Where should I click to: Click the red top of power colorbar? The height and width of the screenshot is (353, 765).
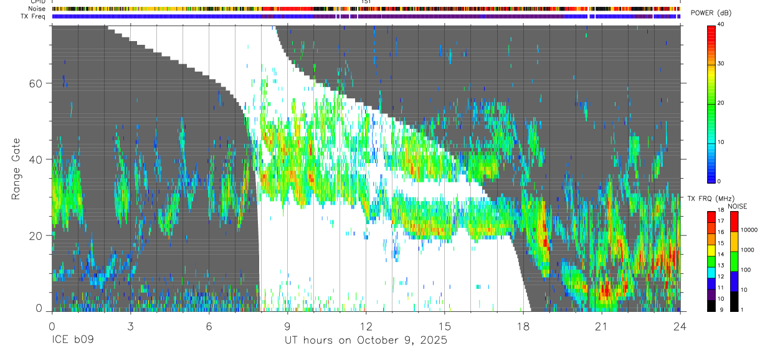coord(711,31)
